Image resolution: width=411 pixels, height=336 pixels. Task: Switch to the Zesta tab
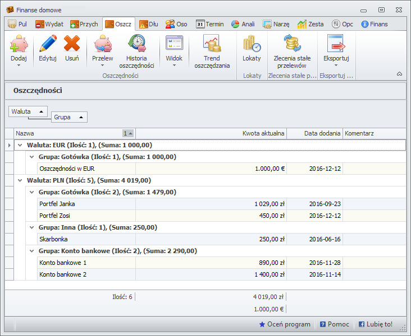[x=310, y=24]
